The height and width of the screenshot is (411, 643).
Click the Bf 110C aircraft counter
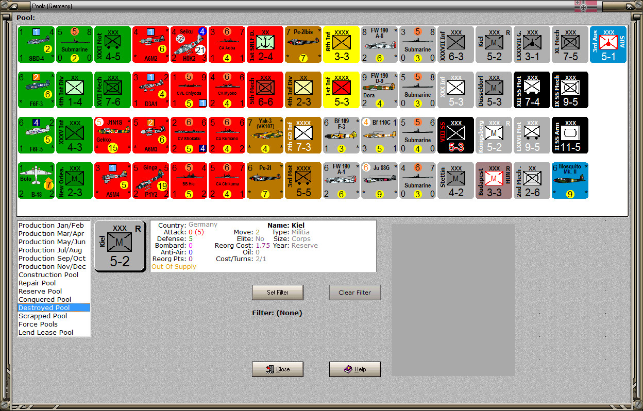[379, 135]
